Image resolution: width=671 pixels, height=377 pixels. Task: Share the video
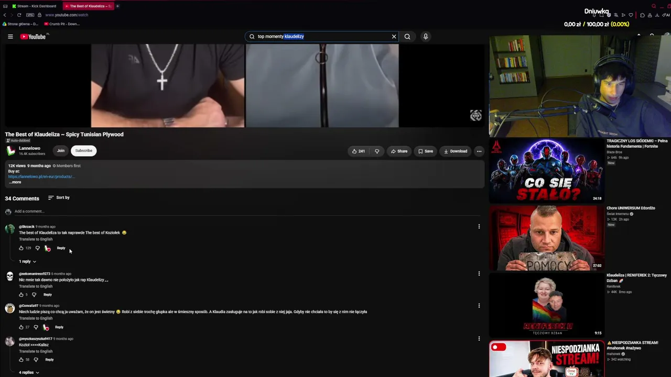coord(399,151)
